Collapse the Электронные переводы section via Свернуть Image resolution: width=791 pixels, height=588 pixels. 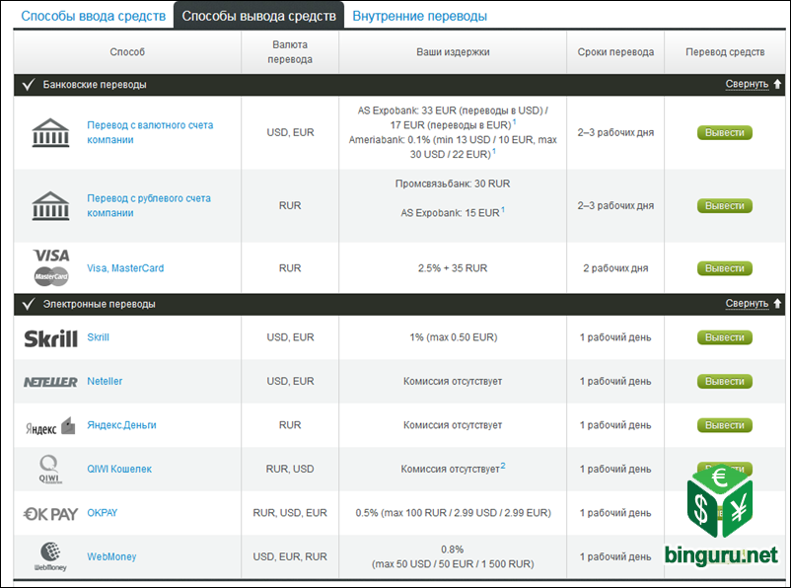pos(747,303)
